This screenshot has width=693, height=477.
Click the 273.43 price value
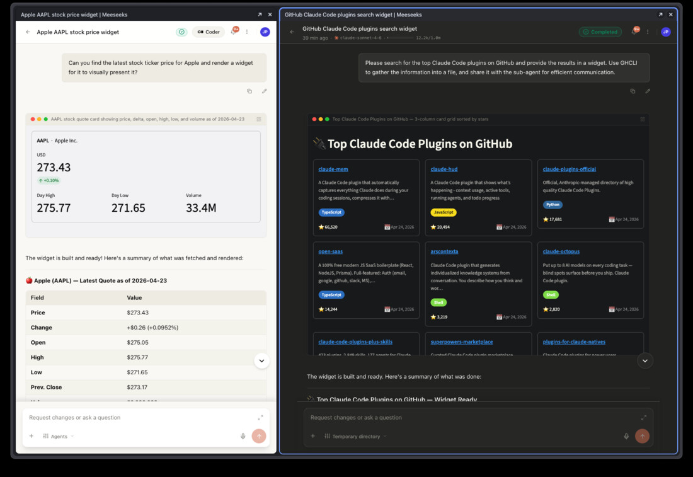coord(54,167)
